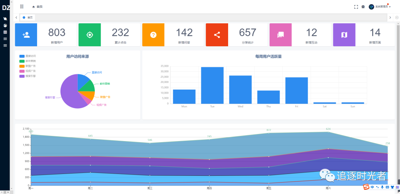The width and height of the screenshot is (400, 194).
Task: Show previous tabs with left chevron
Action: click(x=16, y=17)
